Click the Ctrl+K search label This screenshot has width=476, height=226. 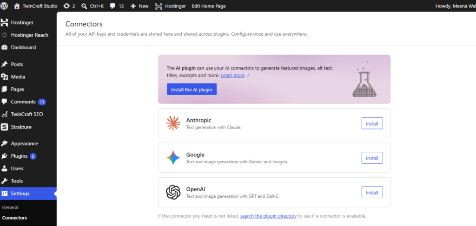click(x=97, y=6)
